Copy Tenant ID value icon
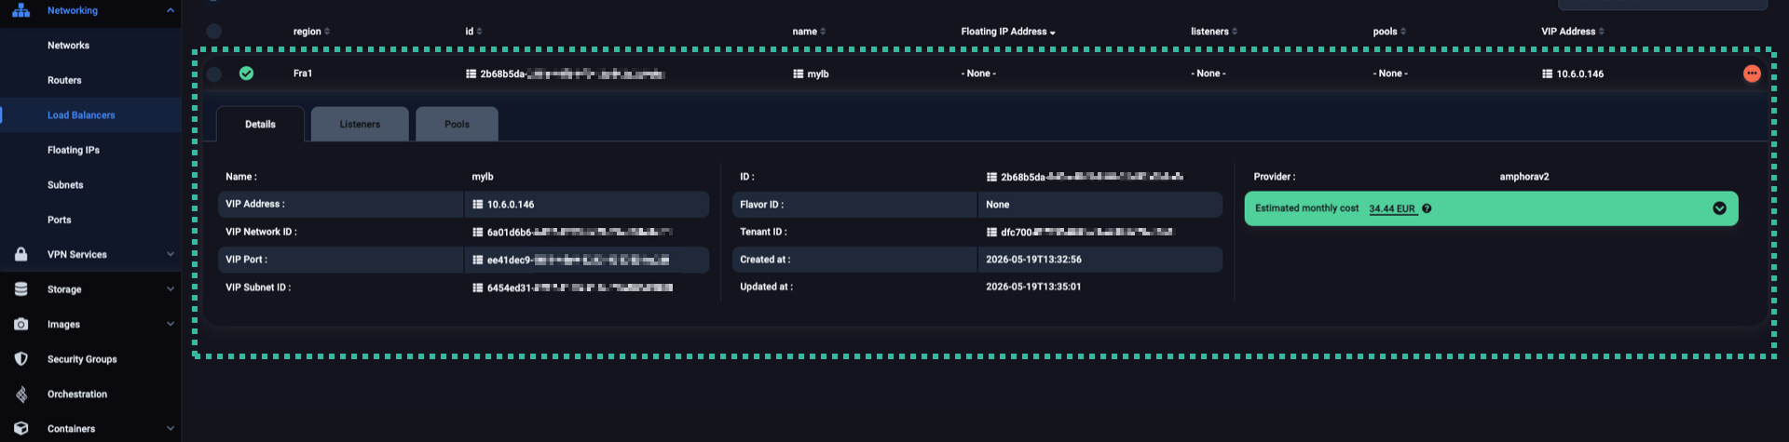 (x=991, y=233)
